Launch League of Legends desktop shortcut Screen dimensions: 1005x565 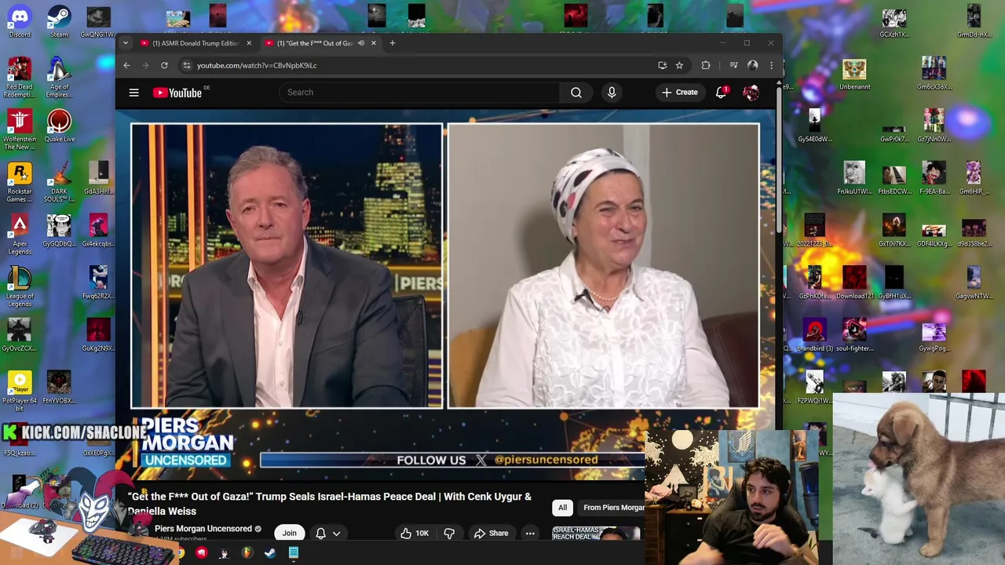[x=20, y=286]
